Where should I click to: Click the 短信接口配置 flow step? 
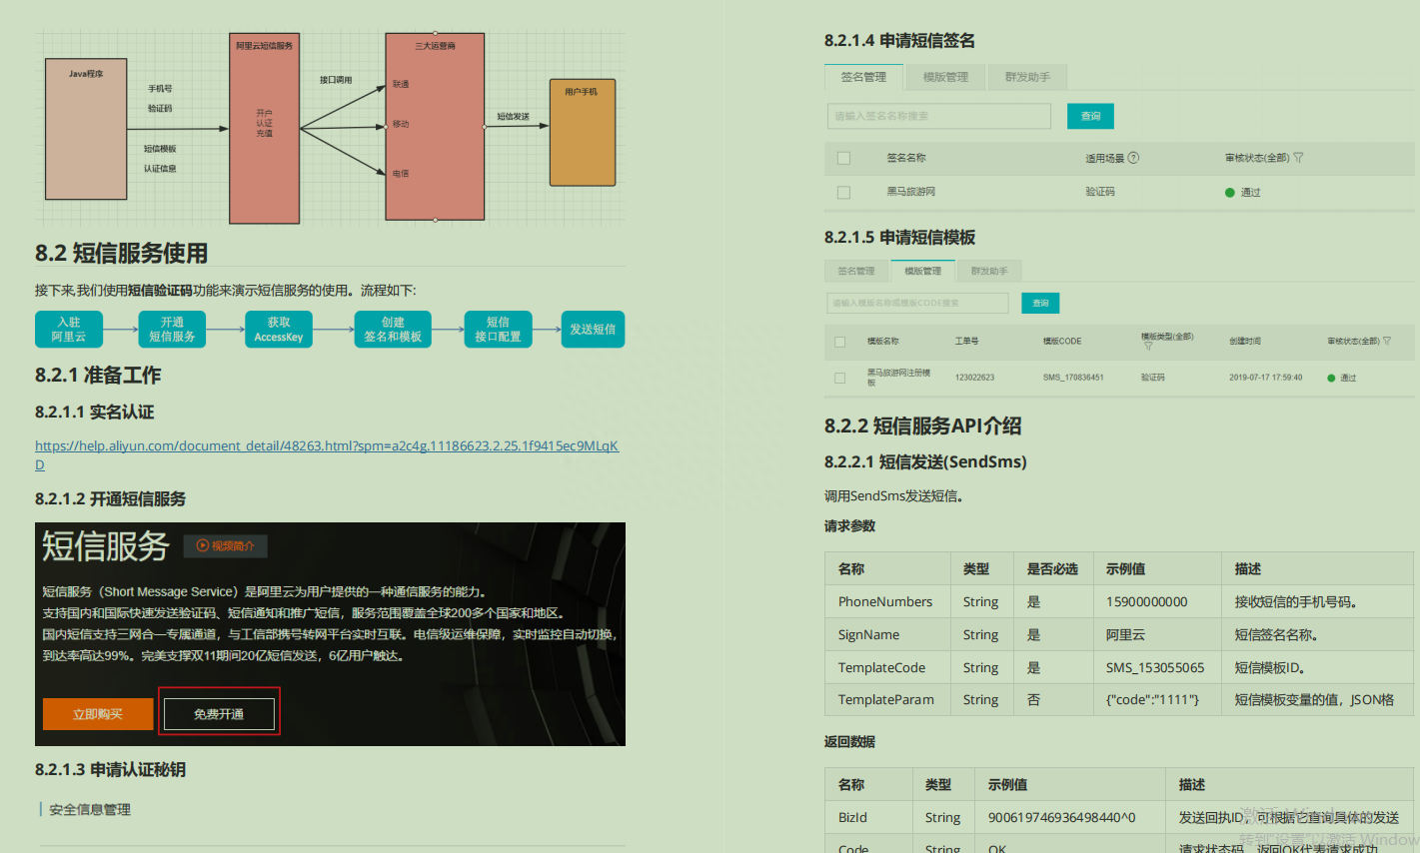click(x=498, y=329)
